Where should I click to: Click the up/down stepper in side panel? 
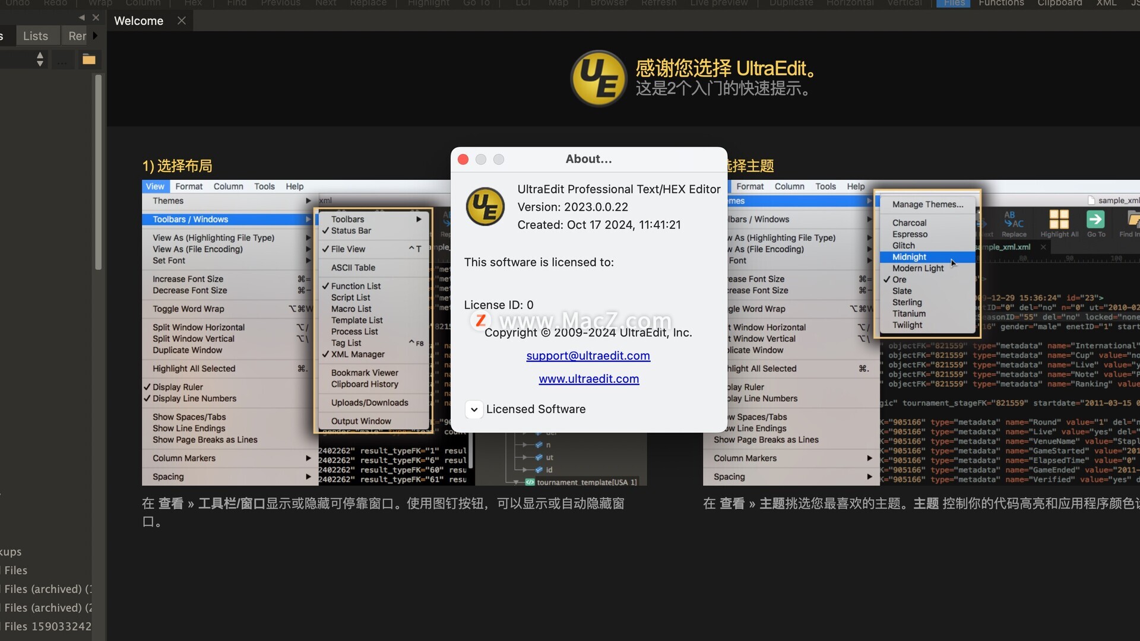tap(40, 59)
